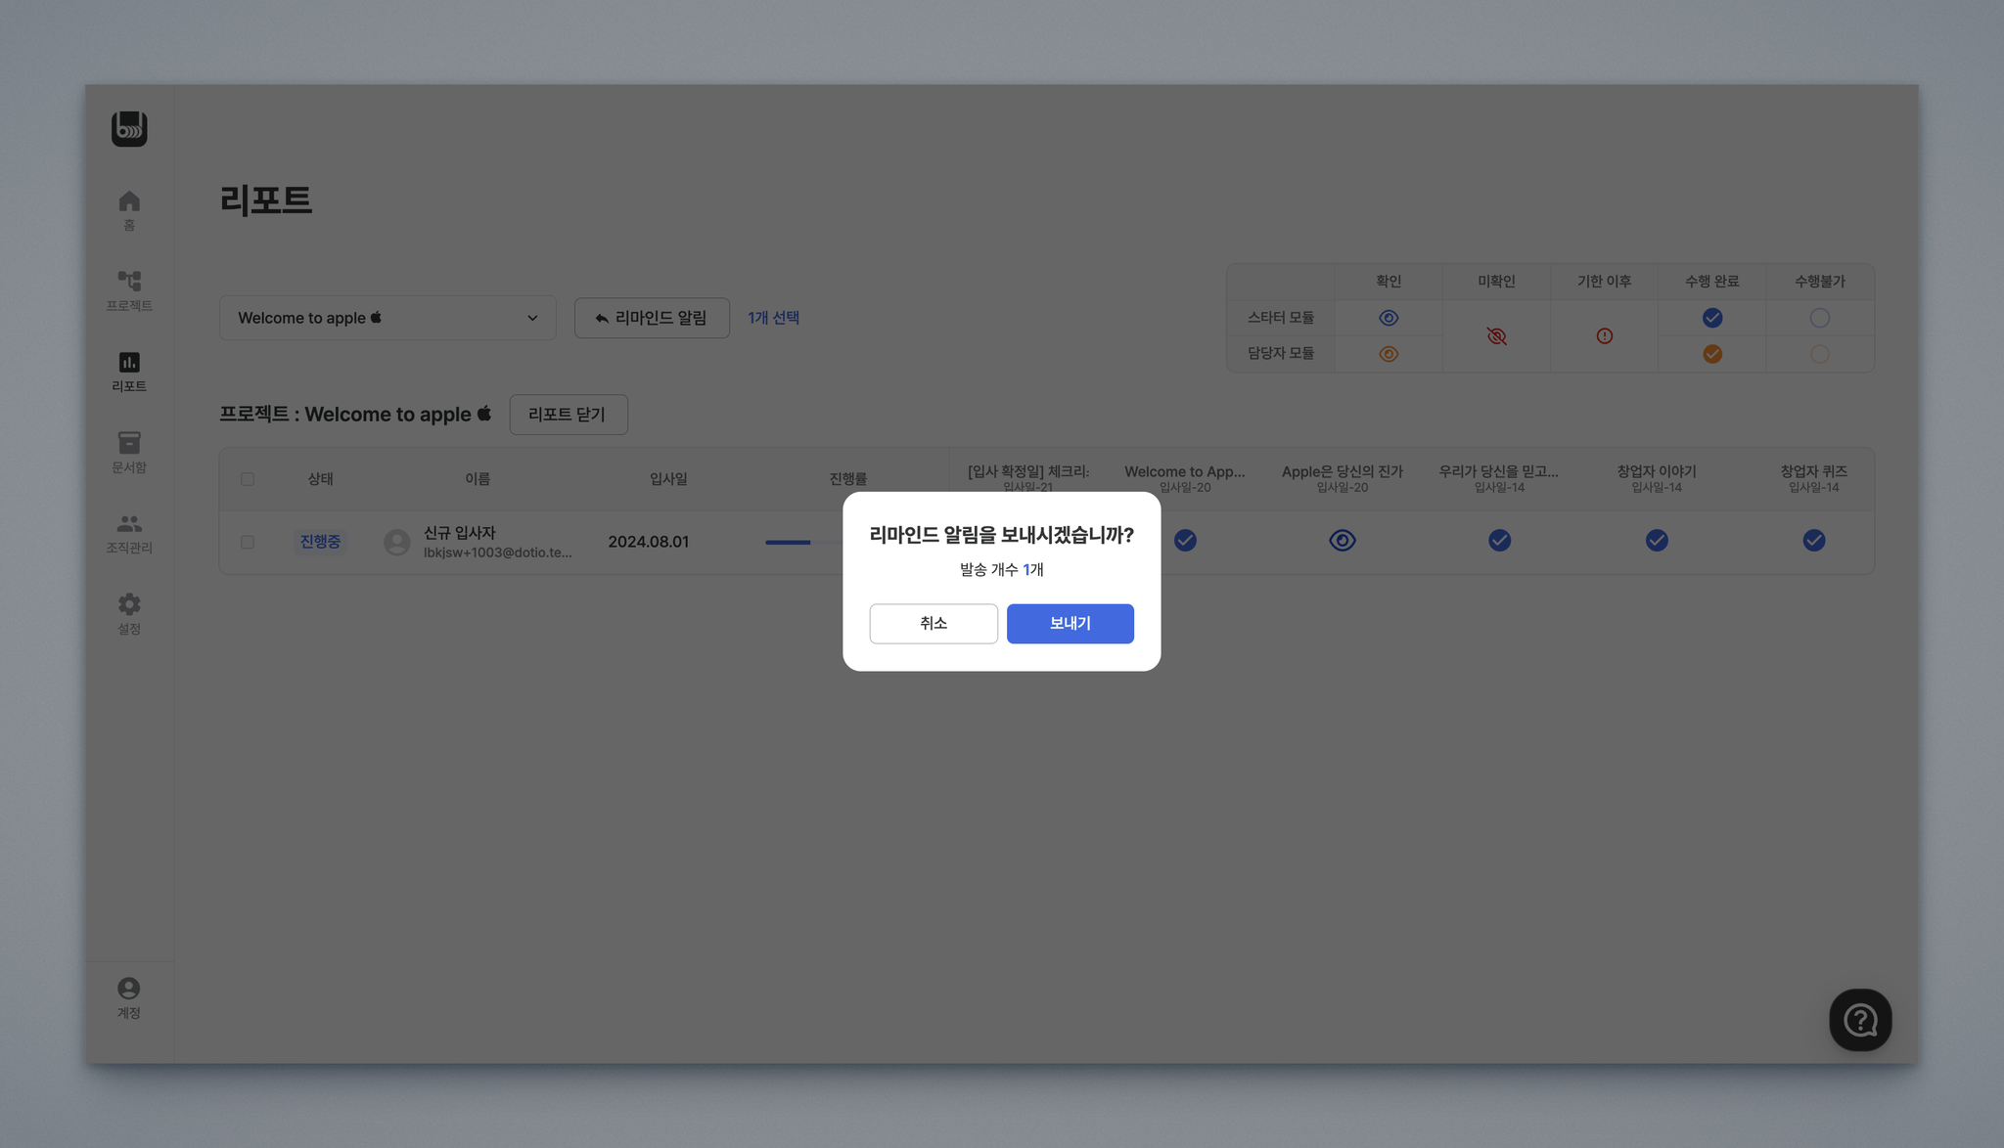Toggle the select-all header checkbox
This screenshot has width=2004, height=1148.
248,479
